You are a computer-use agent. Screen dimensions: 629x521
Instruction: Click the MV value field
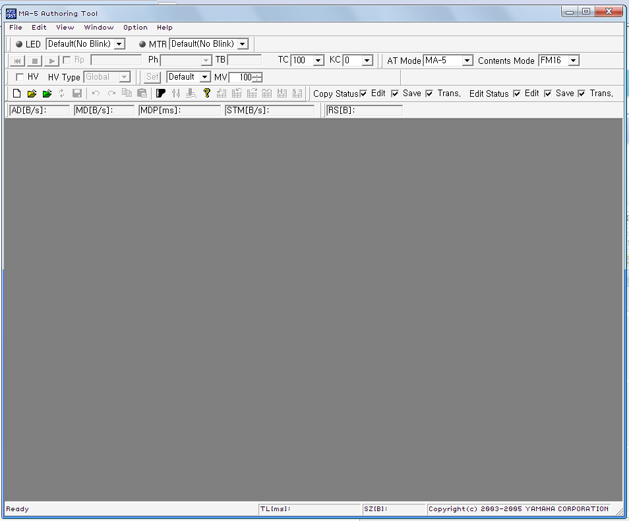pyautogui.click(x=241, y=77)
